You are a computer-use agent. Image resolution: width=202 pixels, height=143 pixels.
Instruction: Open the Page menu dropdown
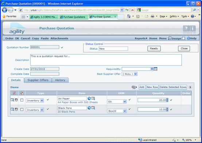click(163, 16)
